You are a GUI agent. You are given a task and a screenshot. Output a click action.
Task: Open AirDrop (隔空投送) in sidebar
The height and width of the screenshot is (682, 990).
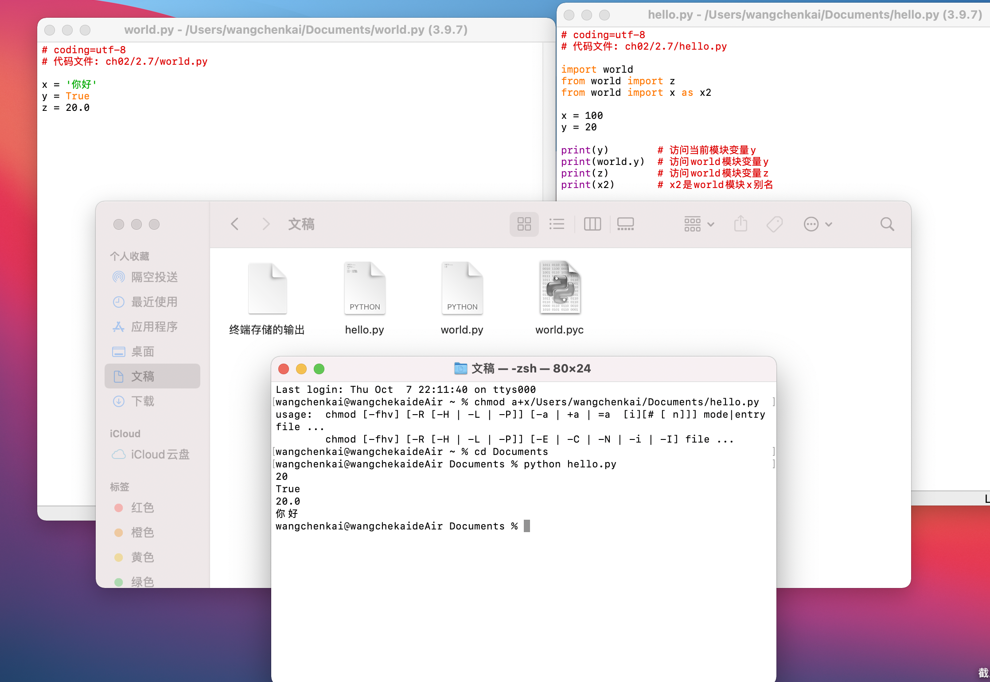(153, 277)
